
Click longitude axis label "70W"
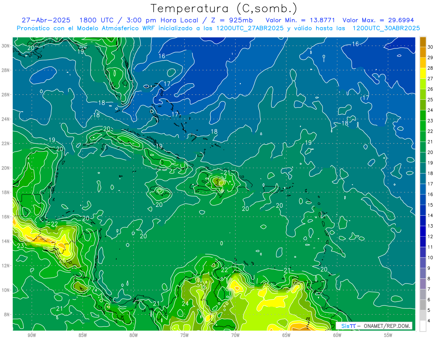(235, 335)
